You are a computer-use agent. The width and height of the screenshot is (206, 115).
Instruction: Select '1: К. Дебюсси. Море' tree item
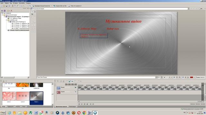click(15, 18)
